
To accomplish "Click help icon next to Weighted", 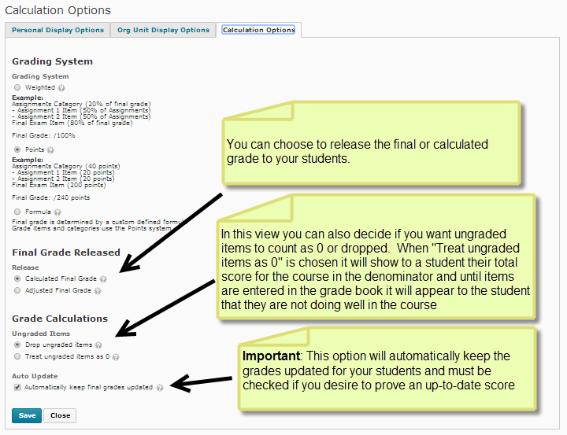I will click(61, 88).
